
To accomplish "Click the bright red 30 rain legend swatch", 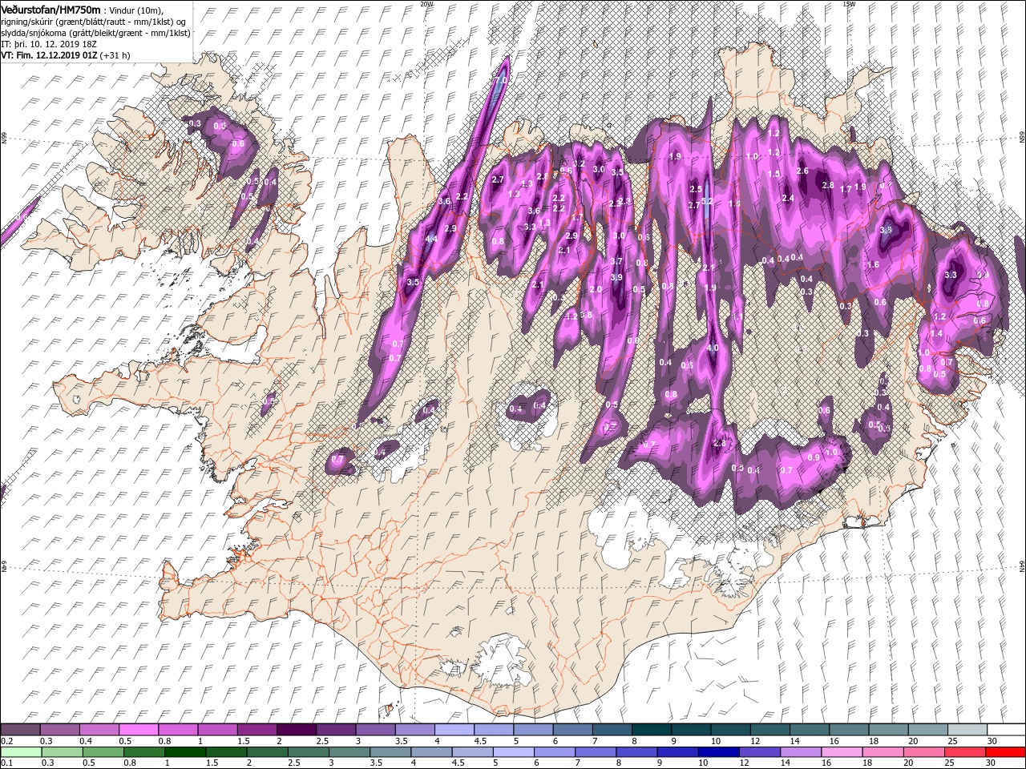I will coord(1004,752).
